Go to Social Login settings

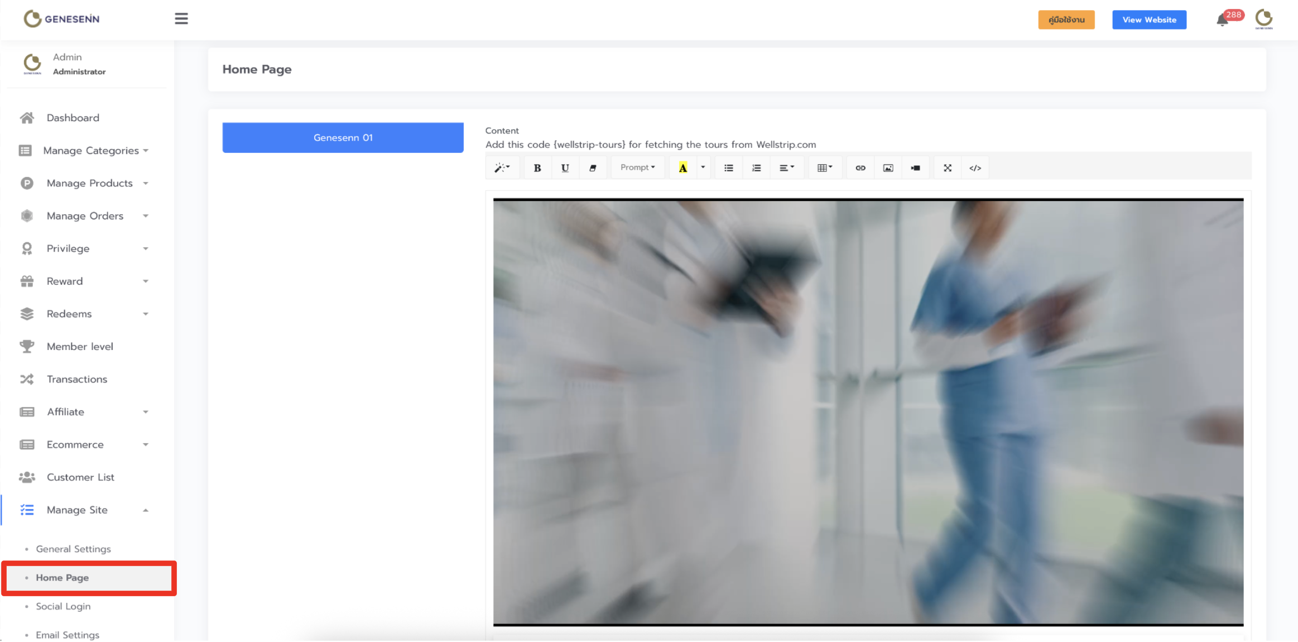[x=63, y=606]
